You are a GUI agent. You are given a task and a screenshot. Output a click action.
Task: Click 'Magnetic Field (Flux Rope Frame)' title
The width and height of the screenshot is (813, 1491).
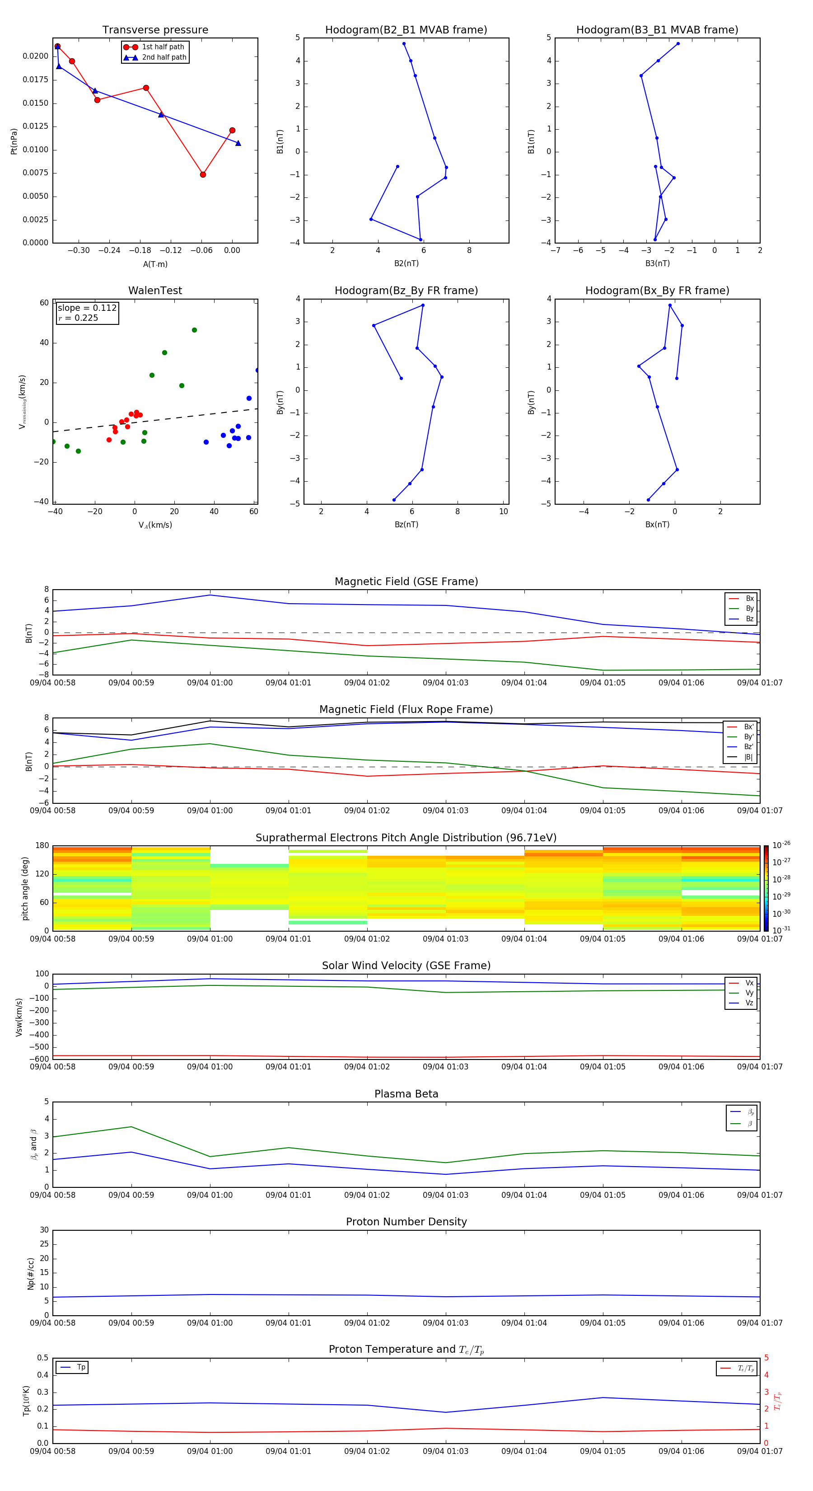click(406, 710)
